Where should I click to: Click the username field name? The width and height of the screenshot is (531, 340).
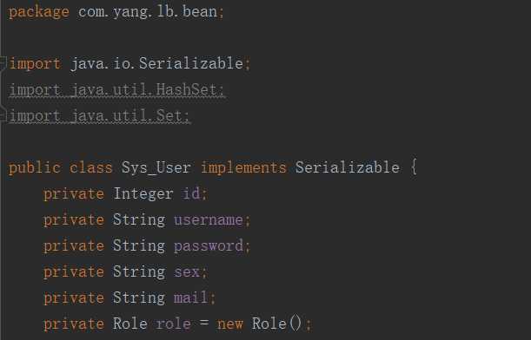click(x=209, y=220)
